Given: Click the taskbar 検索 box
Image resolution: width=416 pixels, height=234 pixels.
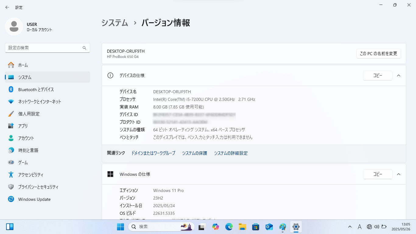Looking at the screenshot, I should (161, 227).
